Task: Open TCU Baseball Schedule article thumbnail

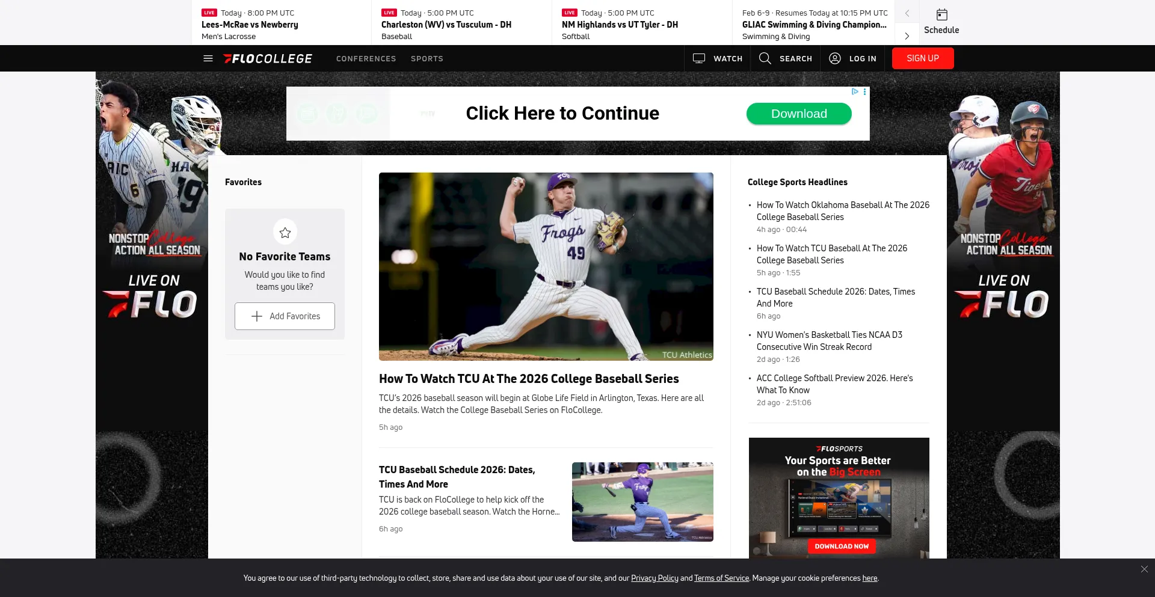Action: point(642,502)
